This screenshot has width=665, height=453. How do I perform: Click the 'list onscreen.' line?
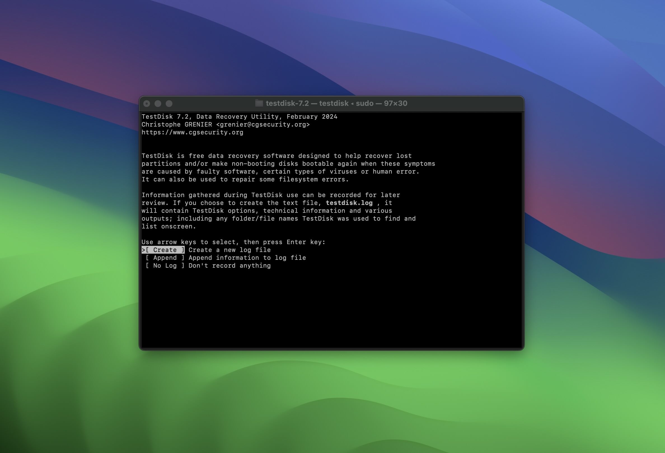tap(169, 226)
